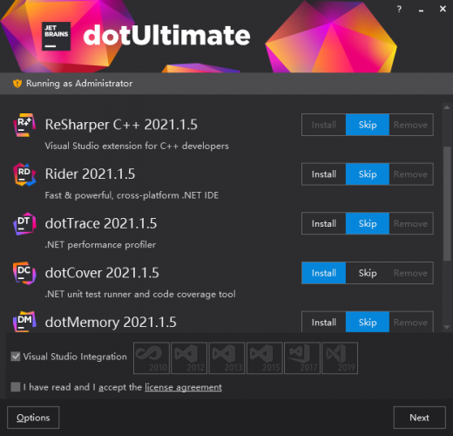Open the Options button
The width and height of the screenshot is (453, 436).
[x=33, y=418]
